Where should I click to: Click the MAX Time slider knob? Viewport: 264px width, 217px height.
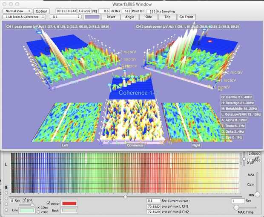(236, 207)
